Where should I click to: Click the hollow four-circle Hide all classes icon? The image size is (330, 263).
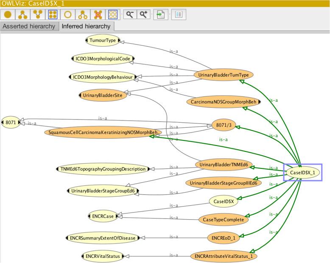click(x=113, y=14)
